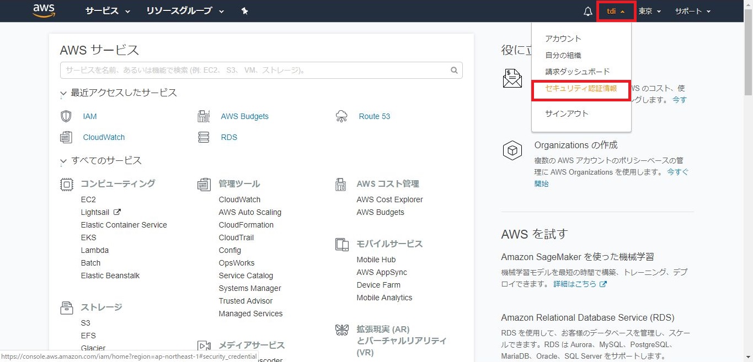Open the 東京 region selector

[x=649, y=11]
